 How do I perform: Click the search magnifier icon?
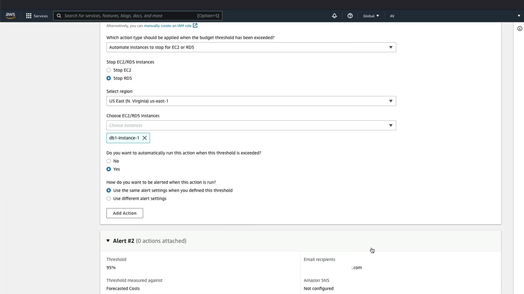[x=59, y=16]
